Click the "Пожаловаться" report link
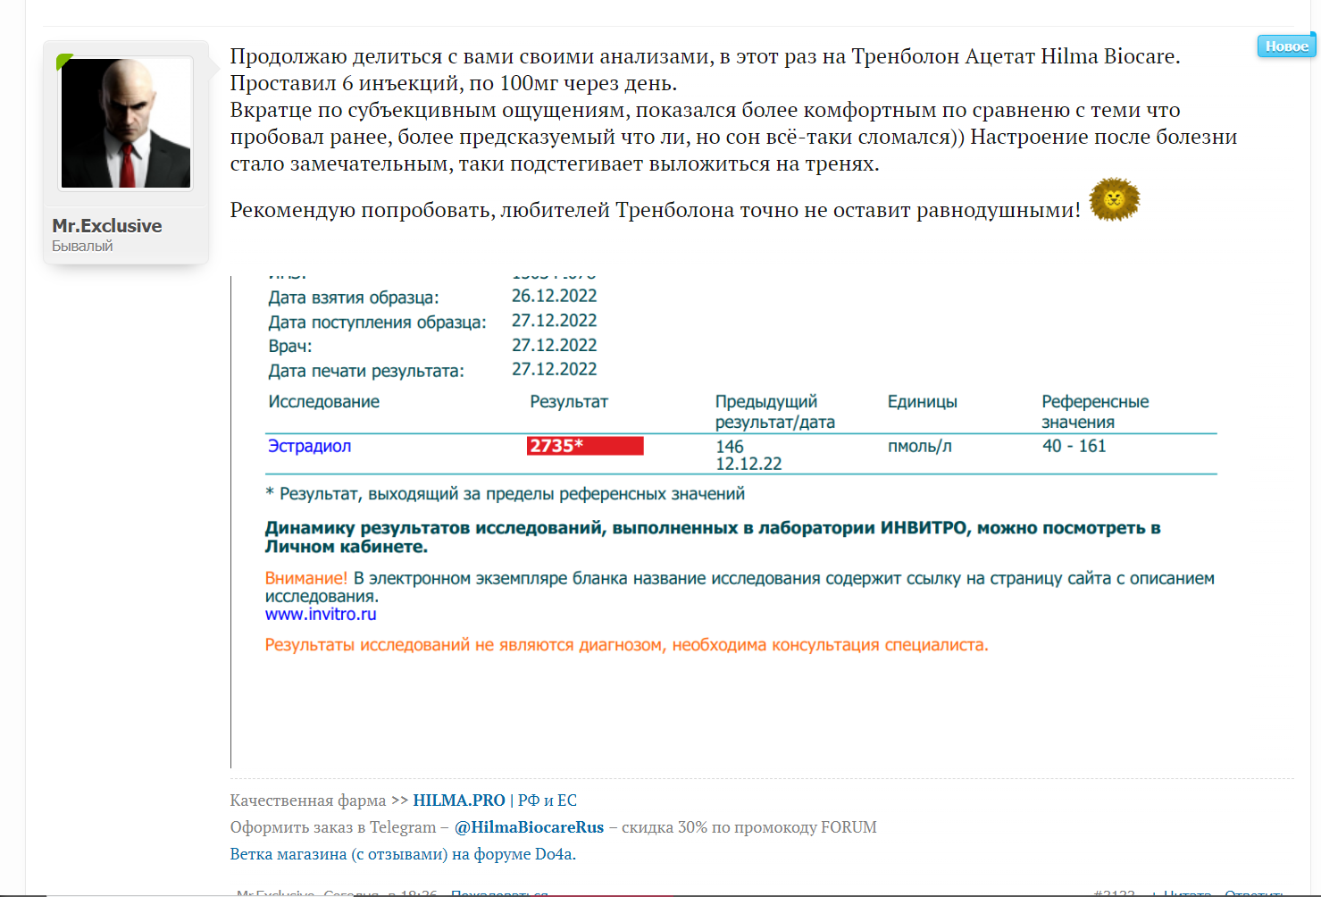1321x897 pixels. coord(498,893)
